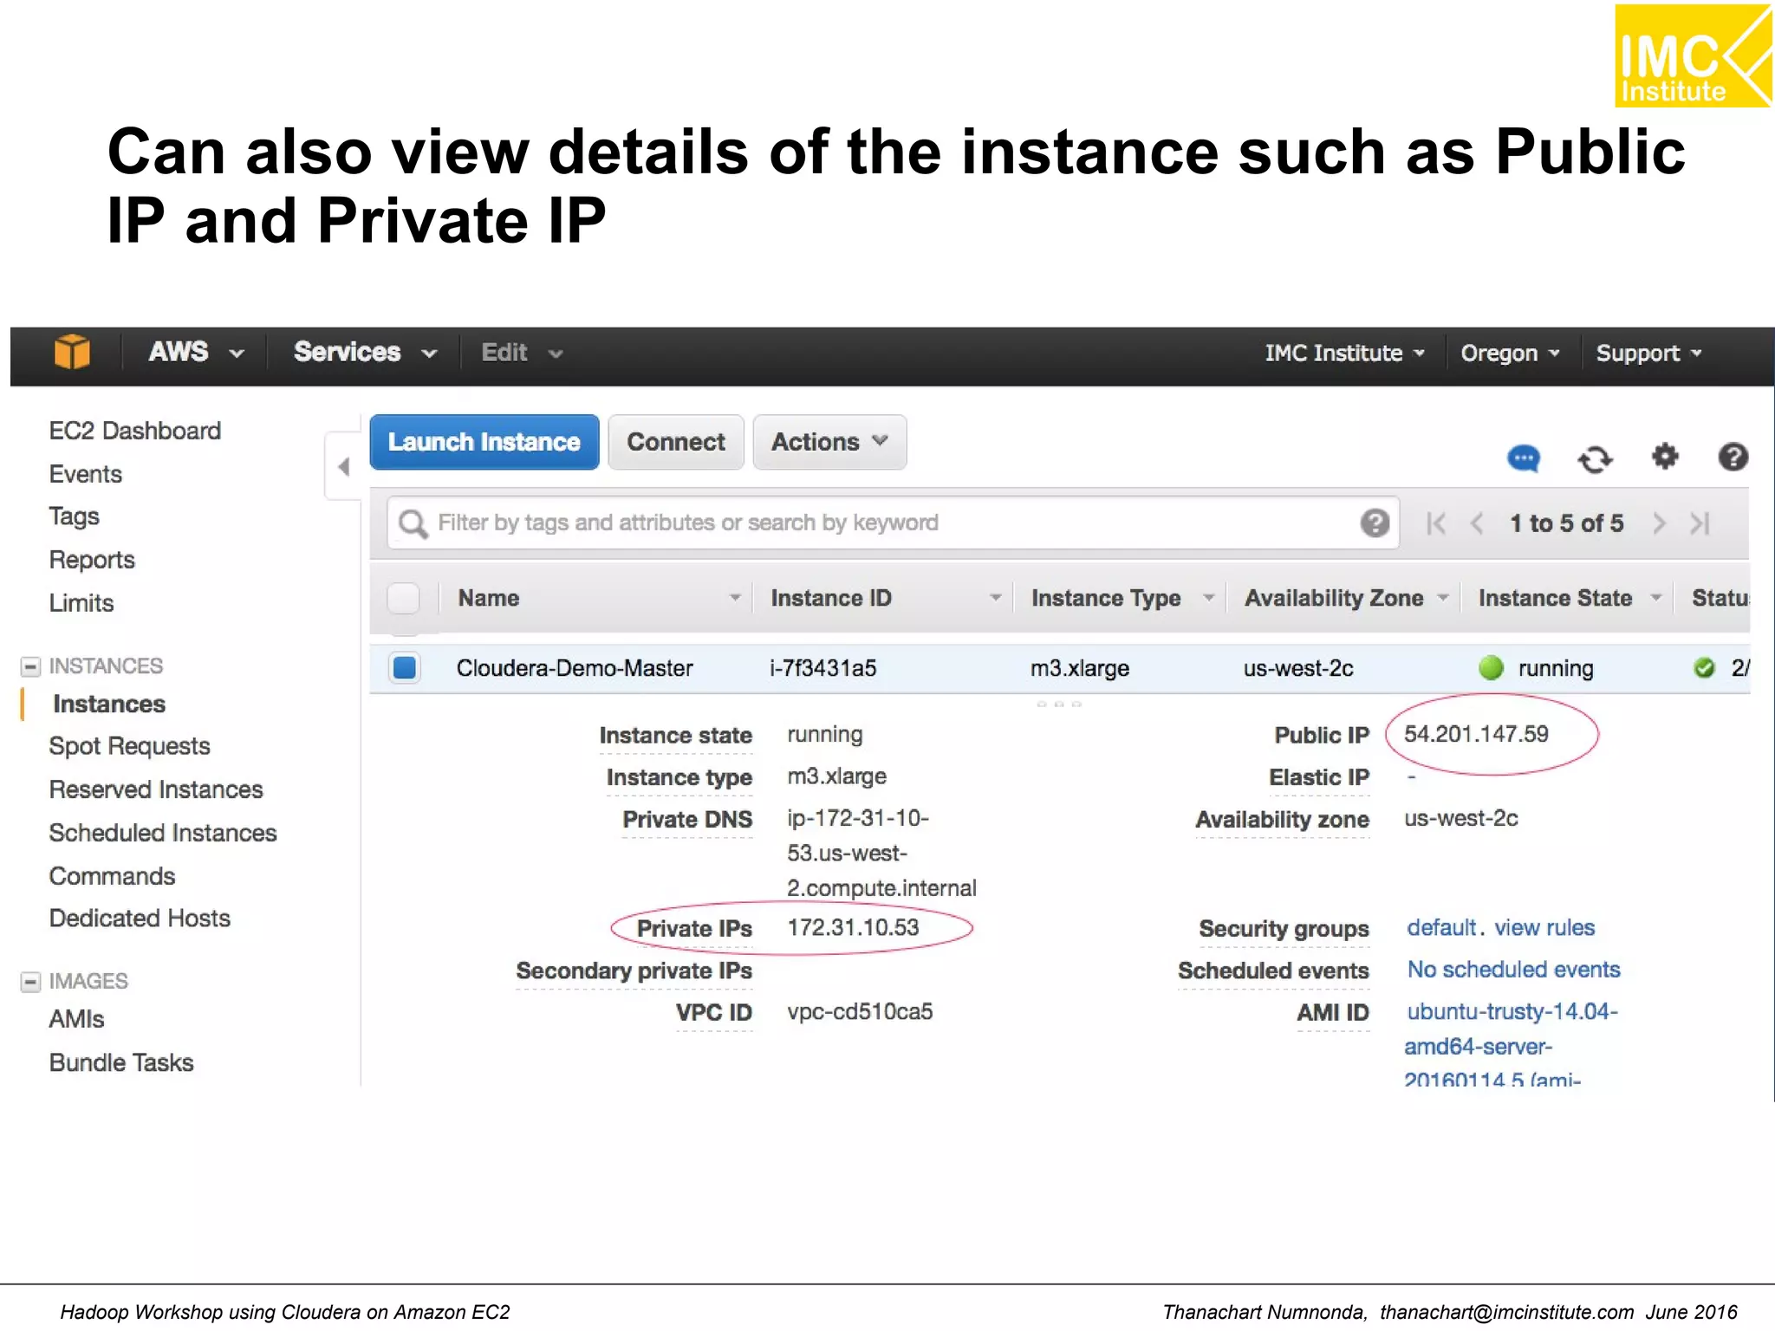Viewport: 1775px width, 1331px height.
Task: Open the Services dropdown menu
Action: (365, 353)
